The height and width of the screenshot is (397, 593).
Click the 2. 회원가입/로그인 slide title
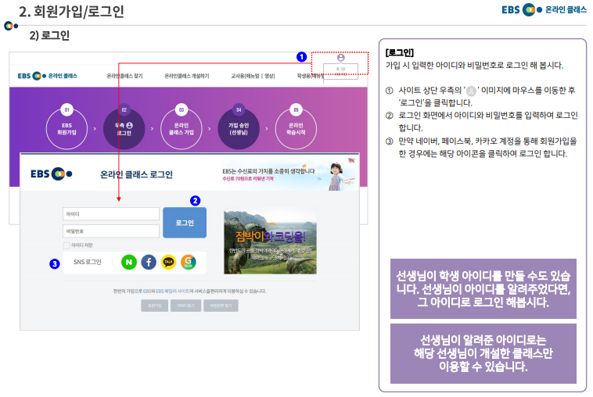tap(72, 12)
